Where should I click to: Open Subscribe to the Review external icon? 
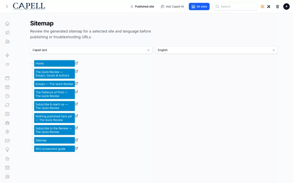pyautogui.click(x=76, y=128)
